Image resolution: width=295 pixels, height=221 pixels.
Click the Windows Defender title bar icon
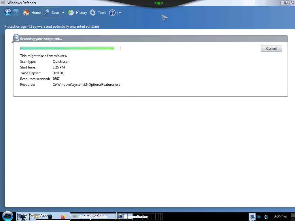click(x=3, y=2)
